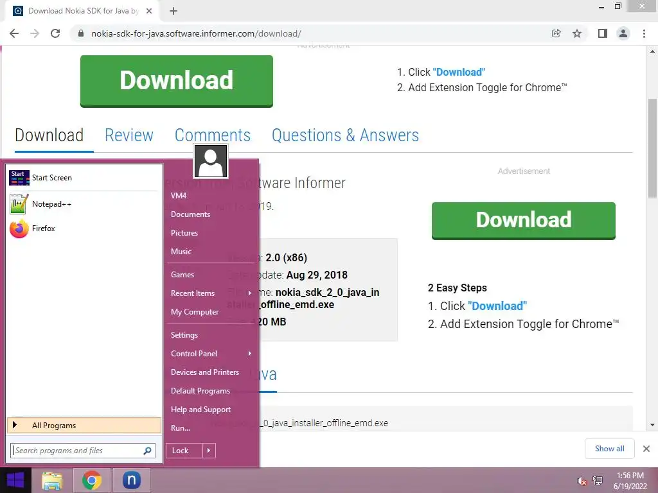Click the date text Aug 29, 2018
This screenshot has height=493, width=658.
coord(317,275)
